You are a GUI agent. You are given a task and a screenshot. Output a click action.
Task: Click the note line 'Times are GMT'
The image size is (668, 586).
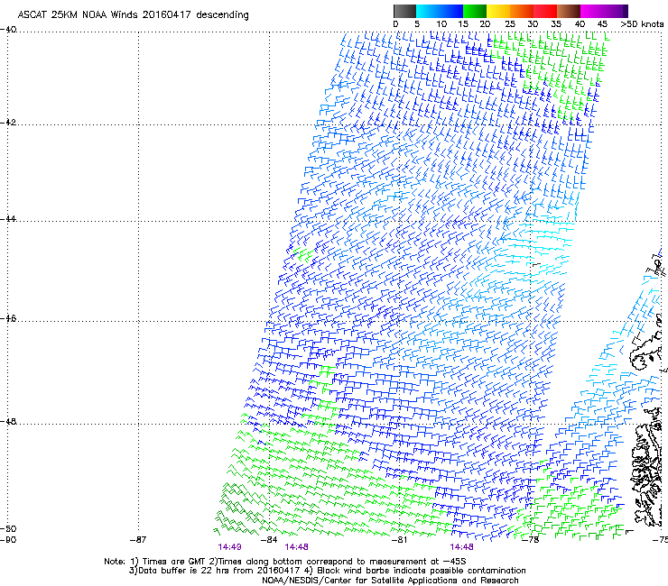tap(174, 562)
